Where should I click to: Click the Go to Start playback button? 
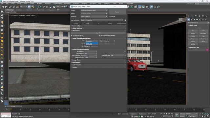pyautogui.click(x=161, y=114)
